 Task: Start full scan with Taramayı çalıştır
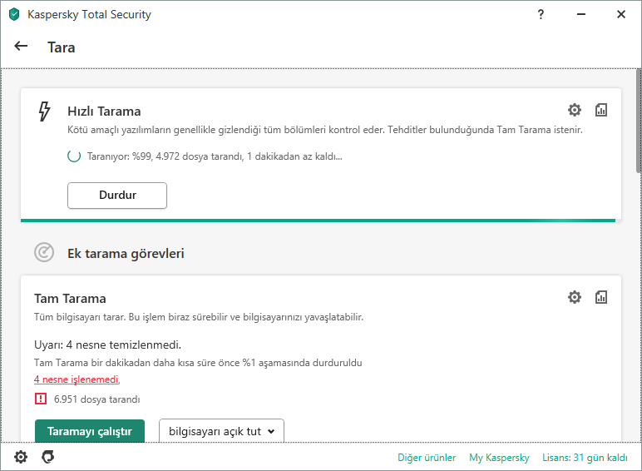90,431
